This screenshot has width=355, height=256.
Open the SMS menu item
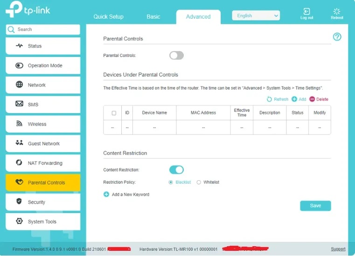click(43, 105)
